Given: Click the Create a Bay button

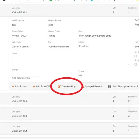Looking at the screenshot, I should coord(67,86).
